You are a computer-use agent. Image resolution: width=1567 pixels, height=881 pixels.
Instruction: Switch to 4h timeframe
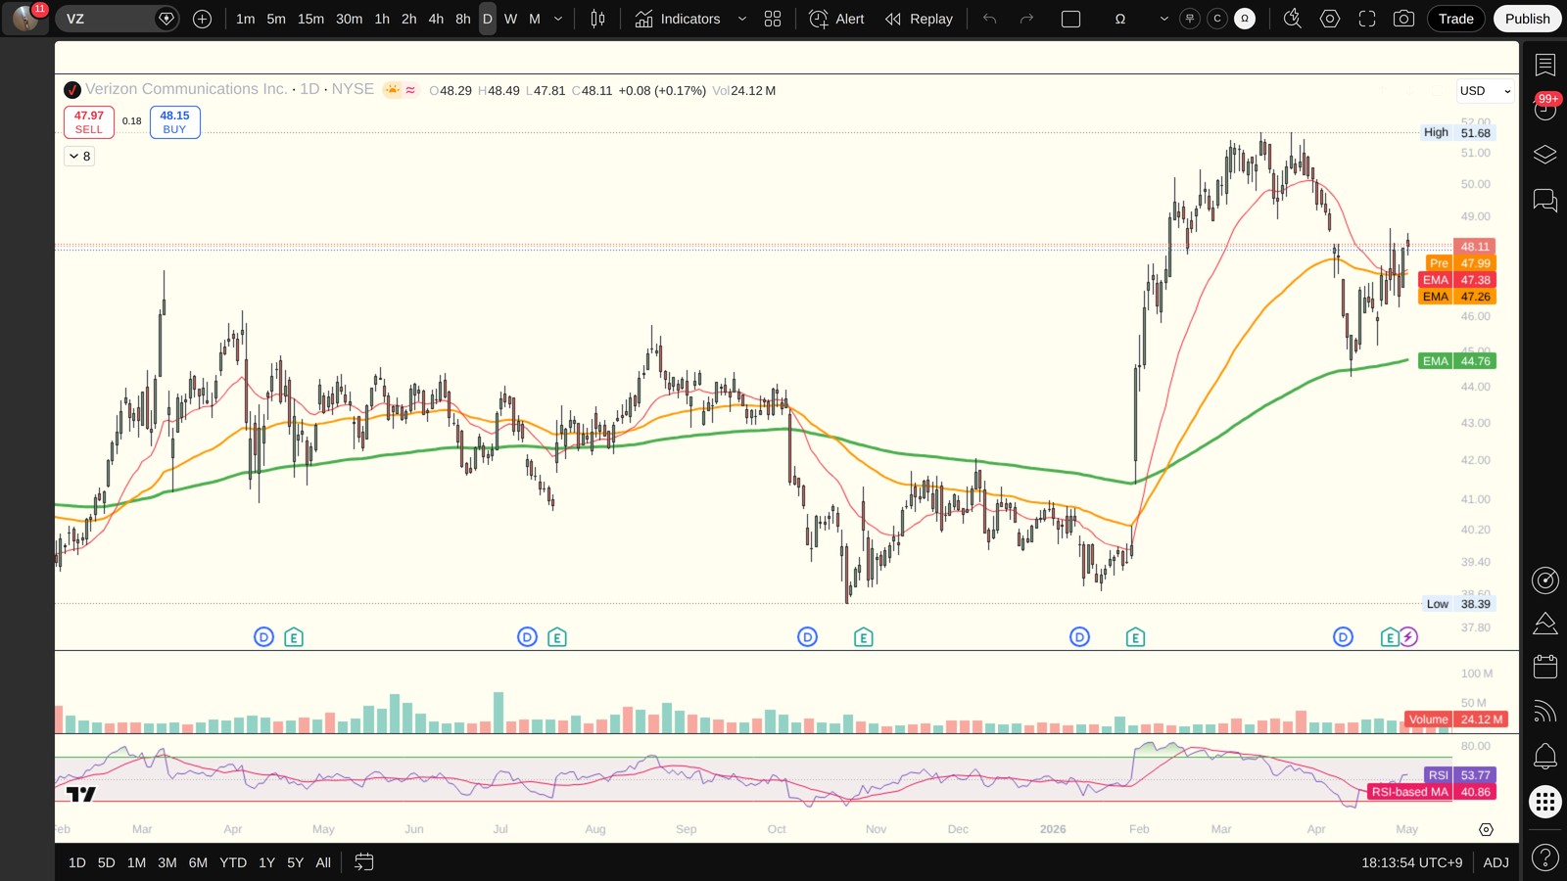(x=436, y=19)
